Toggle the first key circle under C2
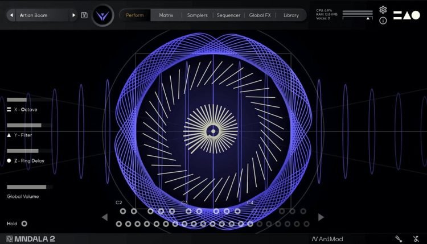 (x=124, y=211)
